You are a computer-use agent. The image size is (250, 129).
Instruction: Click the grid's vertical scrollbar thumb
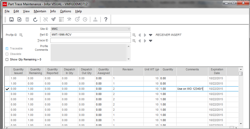coord(241,74)
